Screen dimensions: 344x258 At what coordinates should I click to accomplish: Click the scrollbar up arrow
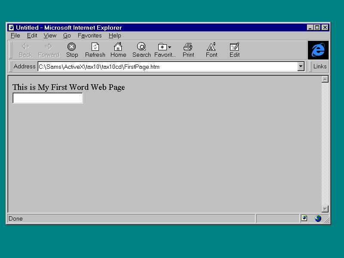(x=325, y=79)
